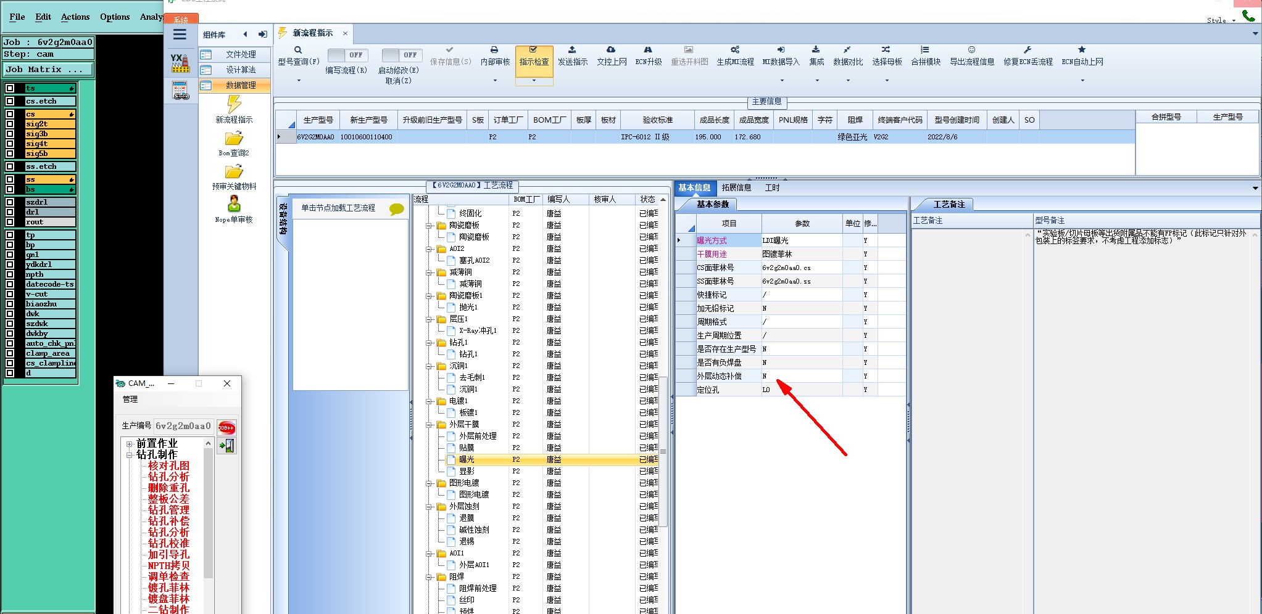
Task: Click the pin icon next to 组件库
Action: pyautogui.click(x=262, y=35)
